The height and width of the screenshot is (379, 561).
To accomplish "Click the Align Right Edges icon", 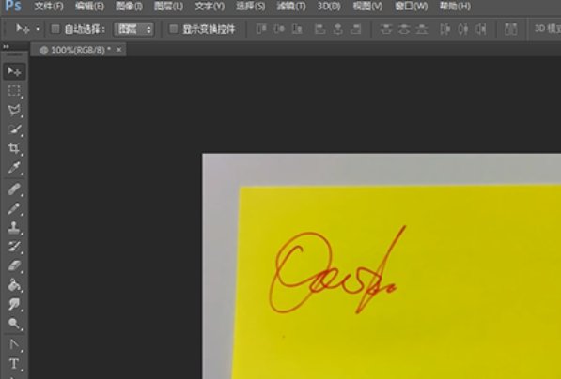I will pos(355,29).
